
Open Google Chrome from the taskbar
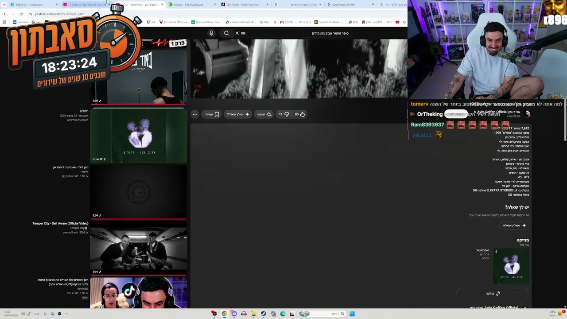click(x=224, y=314)
